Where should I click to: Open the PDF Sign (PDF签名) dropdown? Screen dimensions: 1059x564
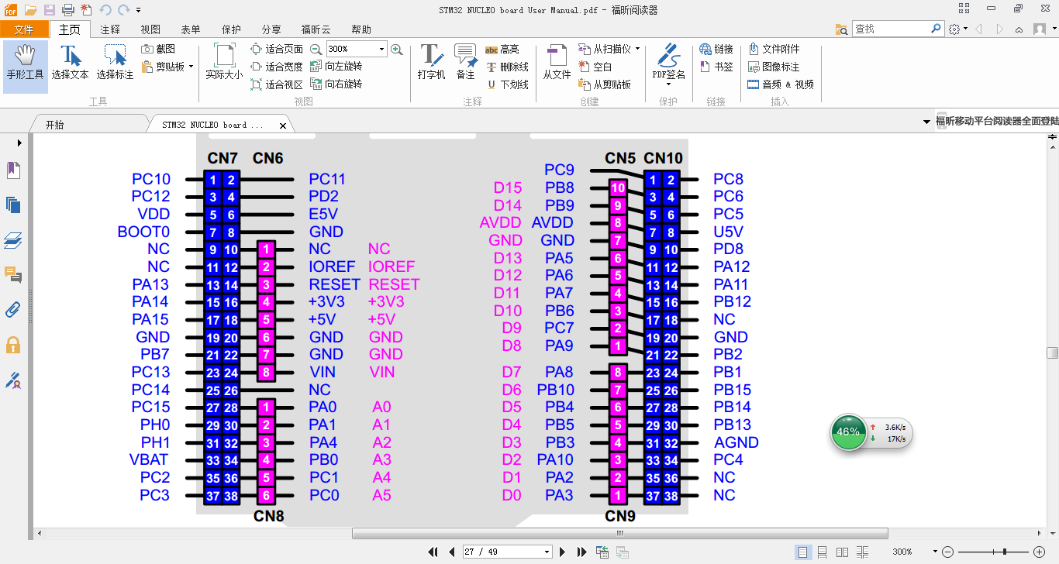point(668,84)
